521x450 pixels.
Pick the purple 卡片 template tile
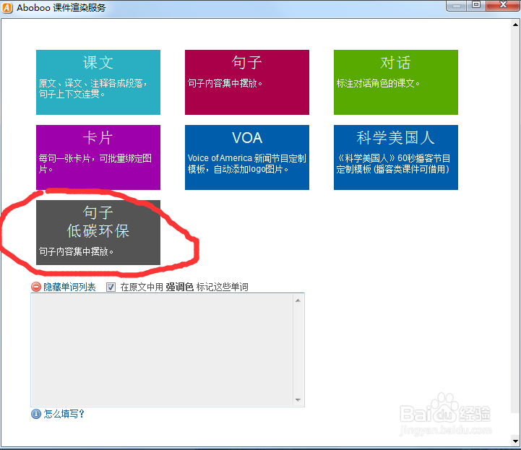[x=98, y=157]
